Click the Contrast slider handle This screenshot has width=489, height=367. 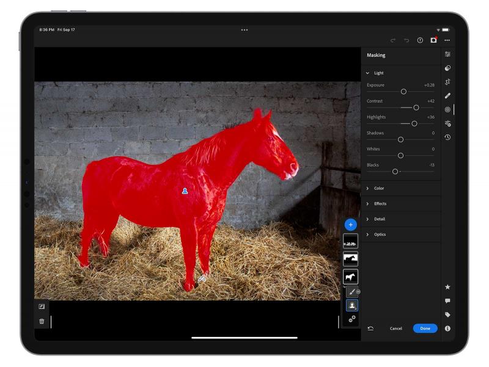[x=416, y=107]
